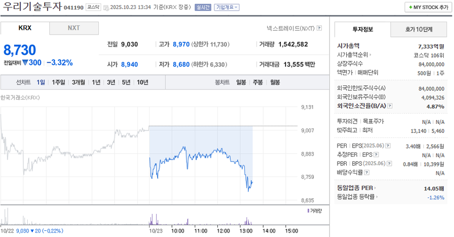Show the 주봉 candlestick chart
Viewport: 454px width, 237px height.
point(258,83)
